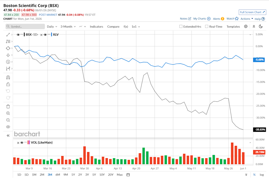The width and height of the screenshot is (269, 184).
Task: Select the 6M time range
Action: (x=58, y=175)
